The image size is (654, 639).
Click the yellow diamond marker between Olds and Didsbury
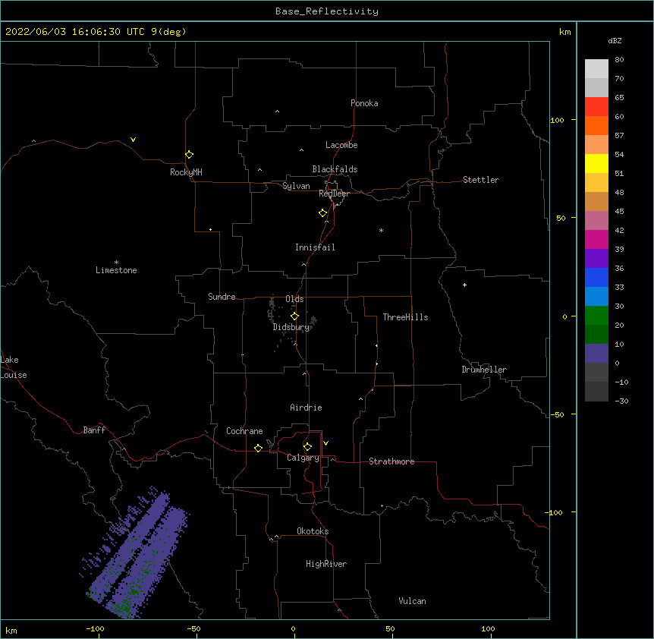pos(294,316)
